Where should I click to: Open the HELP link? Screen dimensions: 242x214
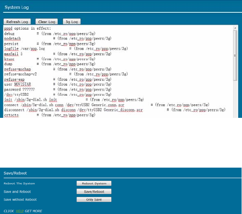coord(20,211)
